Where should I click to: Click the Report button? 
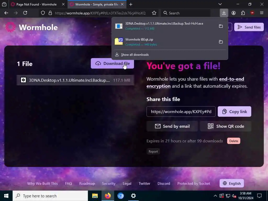(153, 152)
